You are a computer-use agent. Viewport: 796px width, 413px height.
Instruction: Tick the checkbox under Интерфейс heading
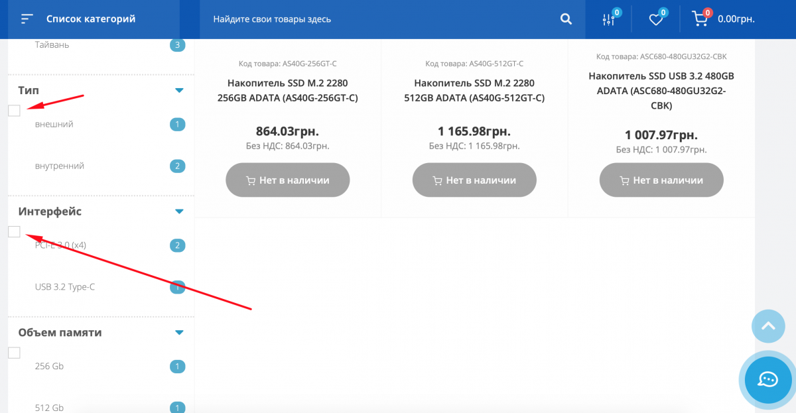pyautogui.click(x=14, y=231)
